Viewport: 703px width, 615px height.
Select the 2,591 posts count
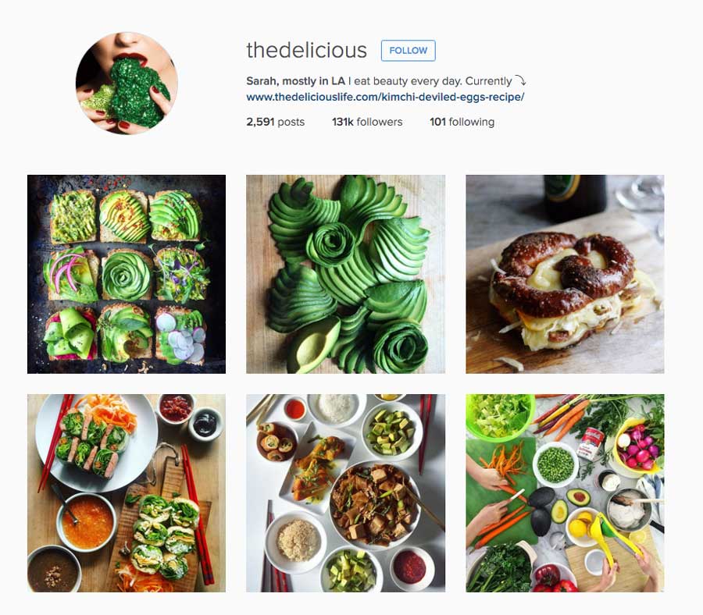[275, 122]
